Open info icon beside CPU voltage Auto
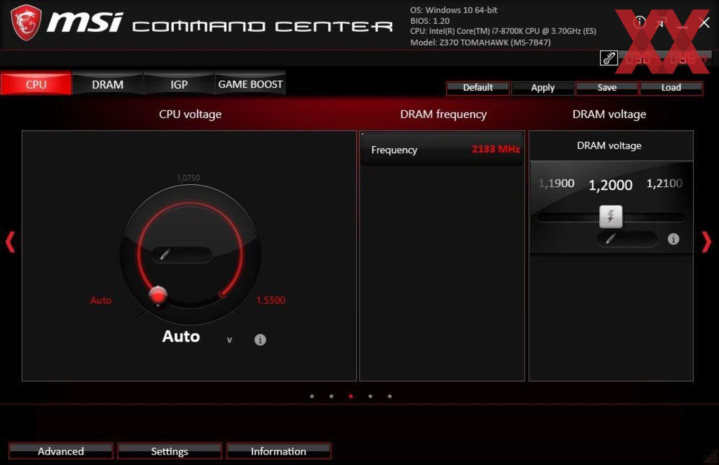This screenshot has height=465, width=719. click(260, 340)
